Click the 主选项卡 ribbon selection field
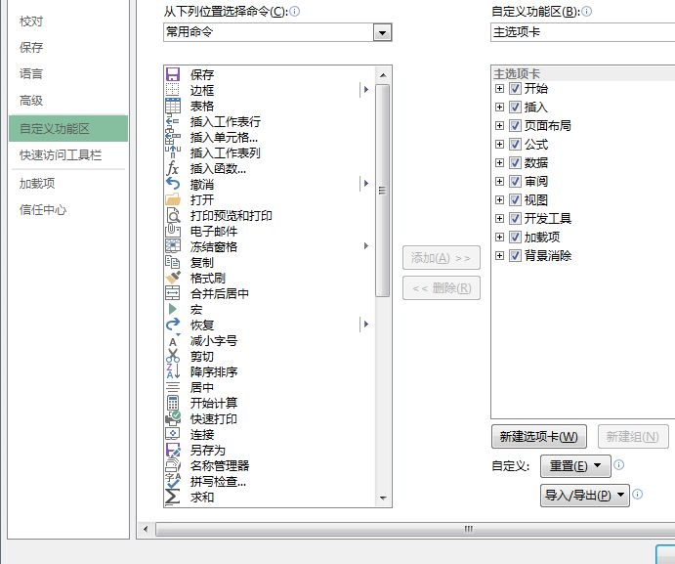 582,32
